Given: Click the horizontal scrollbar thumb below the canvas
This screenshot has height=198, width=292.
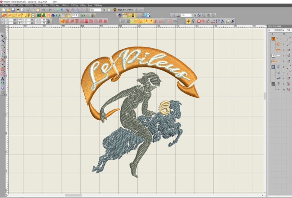Looking at the screenshot, I should pos(73,195).
